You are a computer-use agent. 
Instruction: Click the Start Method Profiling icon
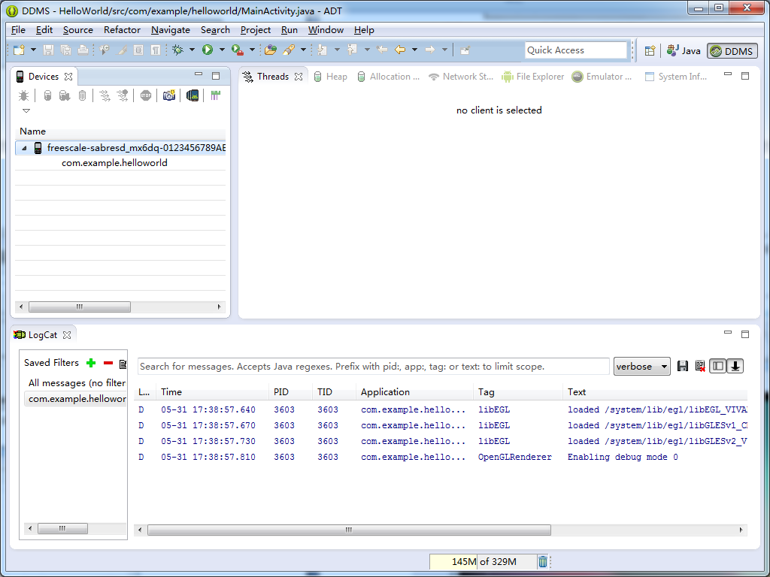click(x=123, y=95)
